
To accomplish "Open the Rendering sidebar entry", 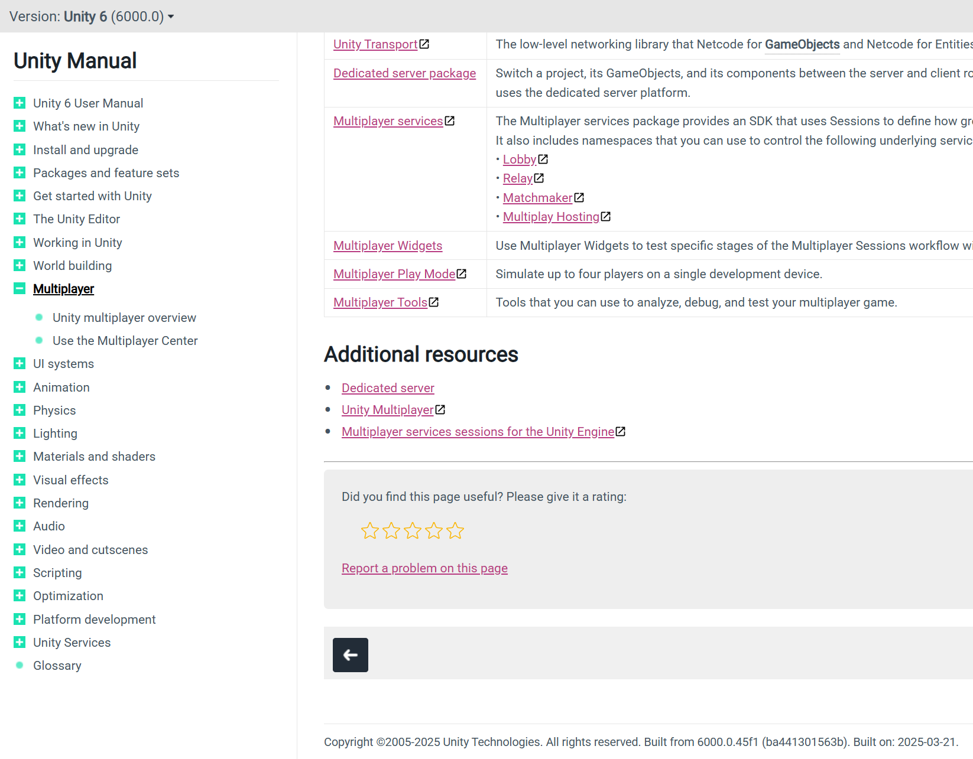I will 61,503.
